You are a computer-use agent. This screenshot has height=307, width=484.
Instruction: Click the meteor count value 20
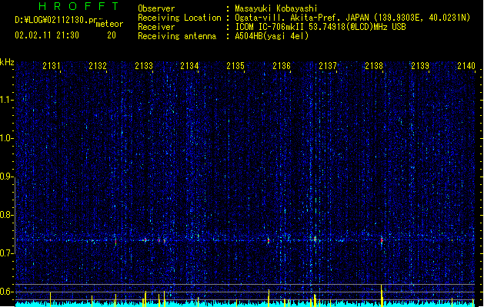(x=112, y=35)
